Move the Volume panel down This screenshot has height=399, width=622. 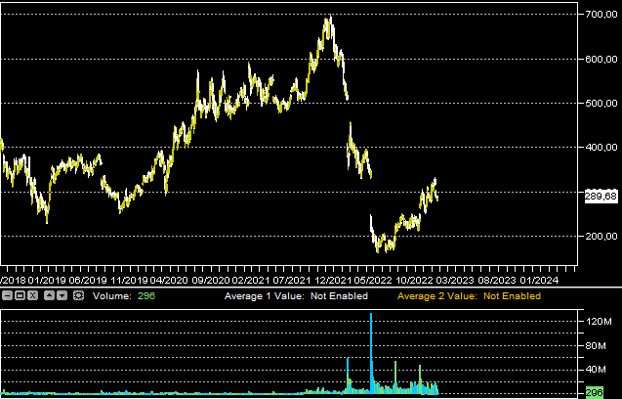pos(62,295)
